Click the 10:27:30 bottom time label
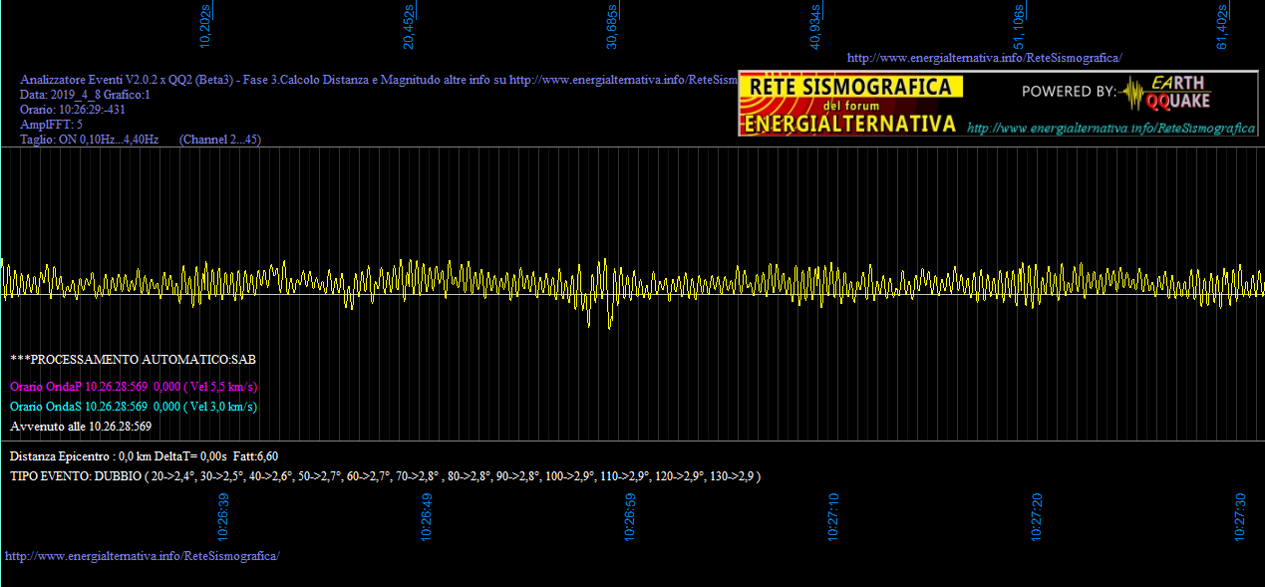 [x=1240, y=517]
